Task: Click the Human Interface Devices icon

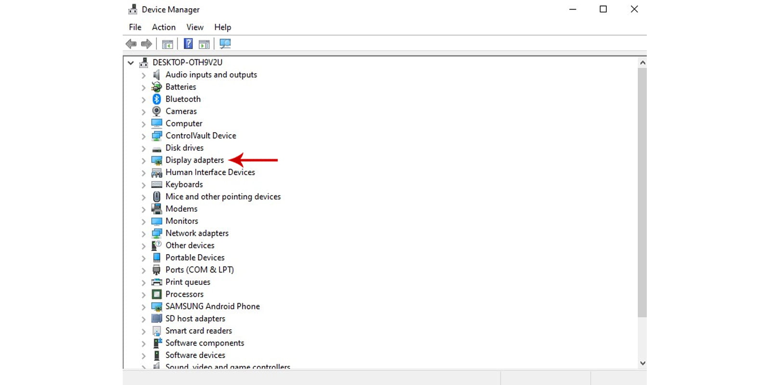Action: click(x=156, y=172)
